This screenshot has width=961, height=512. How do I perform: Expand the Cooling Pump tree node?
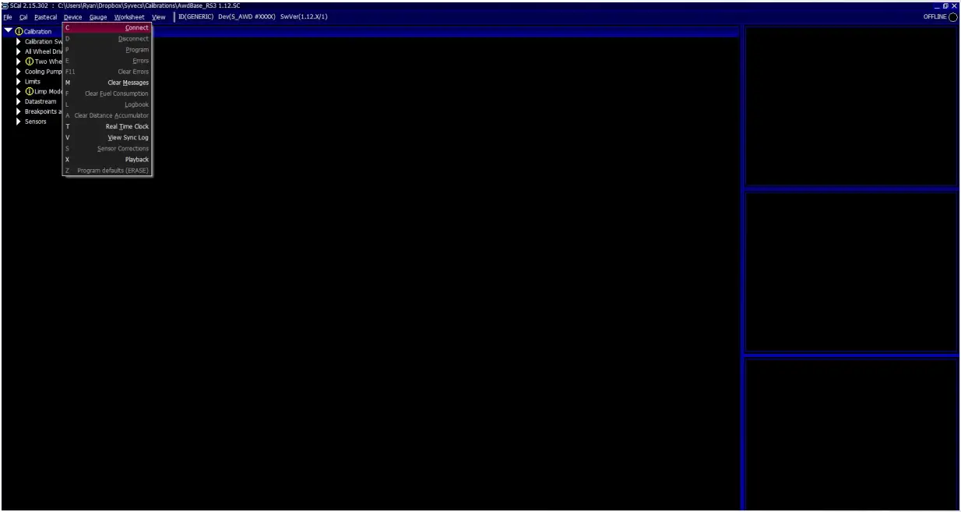[19, 72]
